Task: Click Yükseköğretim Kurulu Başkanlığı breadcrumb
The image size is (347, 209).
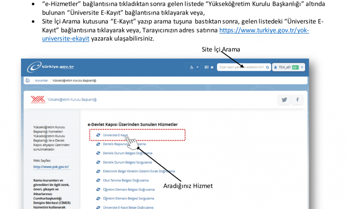Action: tap(74, 80)
